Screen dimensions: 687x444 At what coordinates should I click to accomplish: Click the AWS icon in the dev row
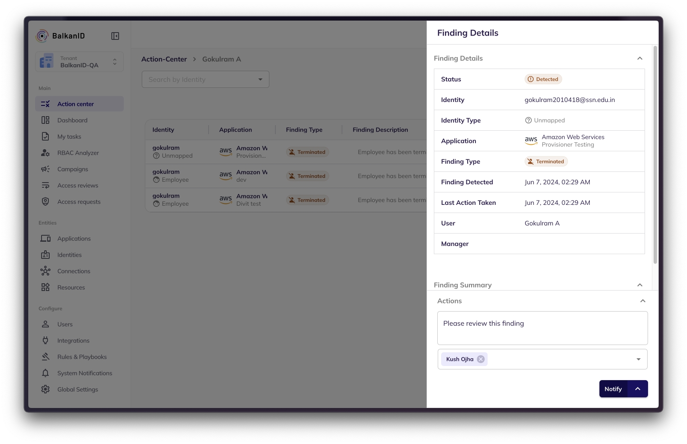(x=226, y=176)
